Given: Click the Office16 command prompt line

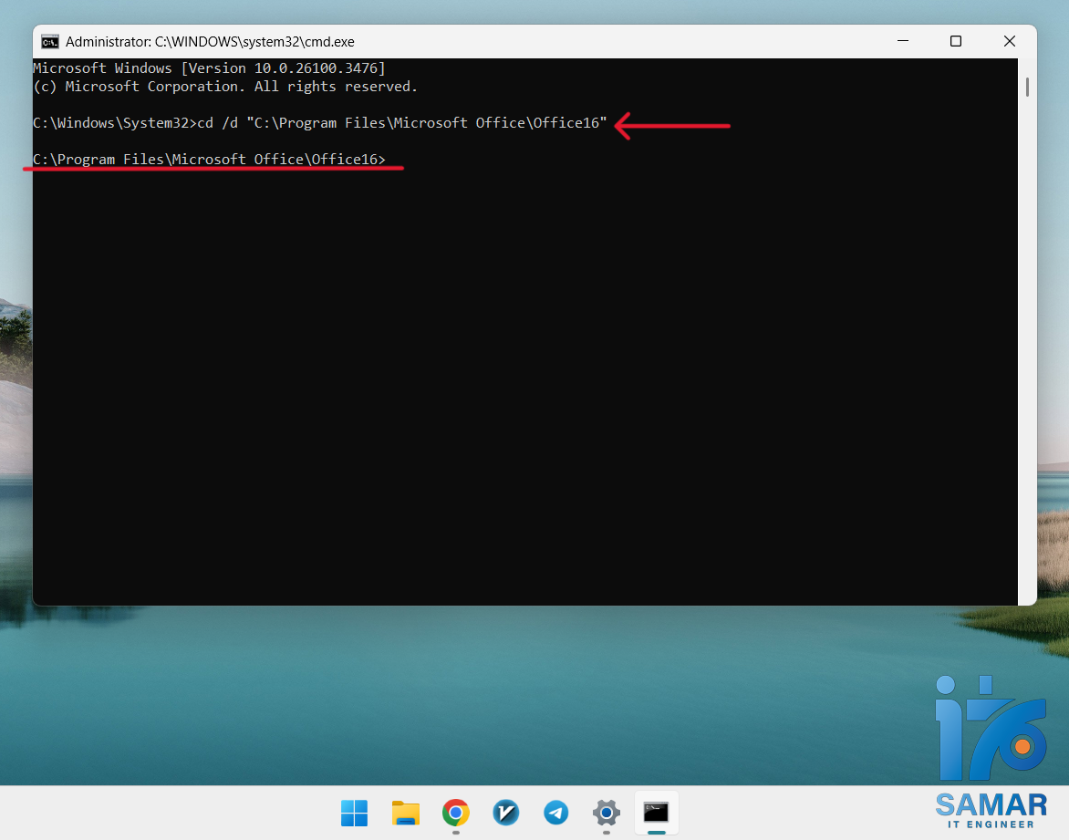Looking at the screenshot, I should coord(209,160).
